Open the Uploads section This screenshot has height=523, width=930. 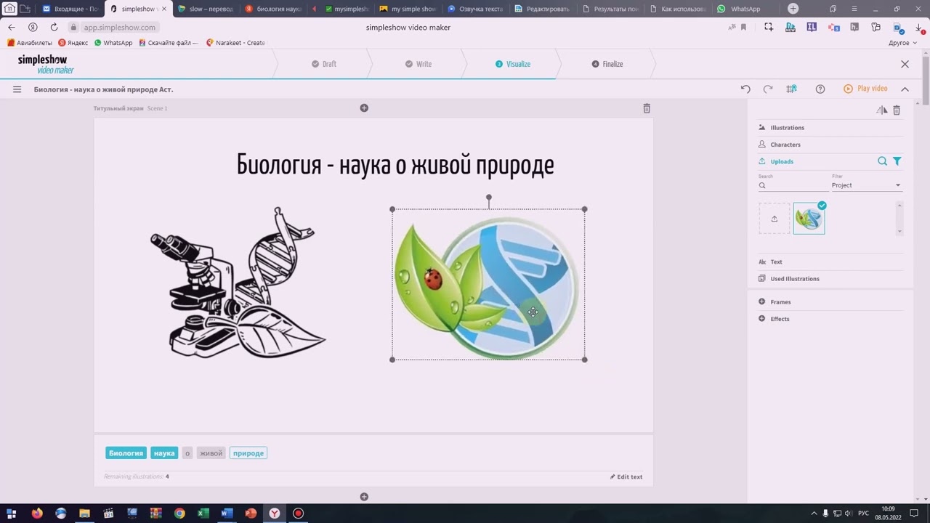pyautogui.click(x=782, y=161)
